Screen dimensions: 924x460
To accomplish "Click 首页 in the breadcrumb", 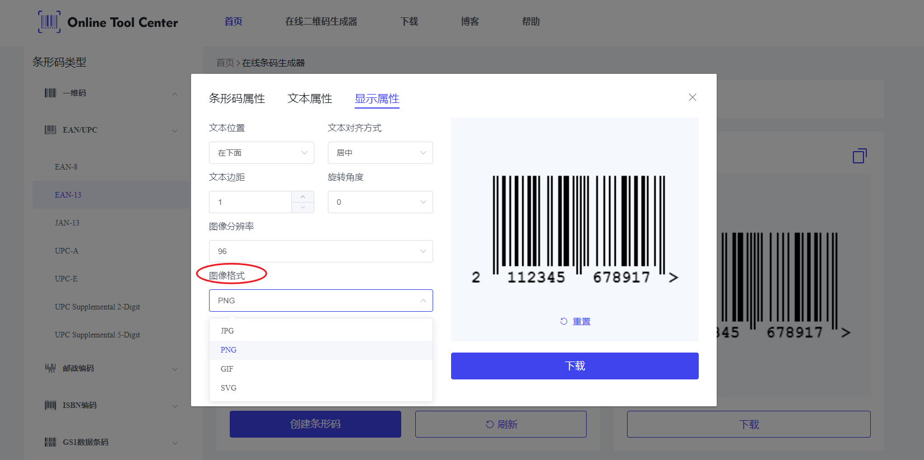I will coord(225,63).
